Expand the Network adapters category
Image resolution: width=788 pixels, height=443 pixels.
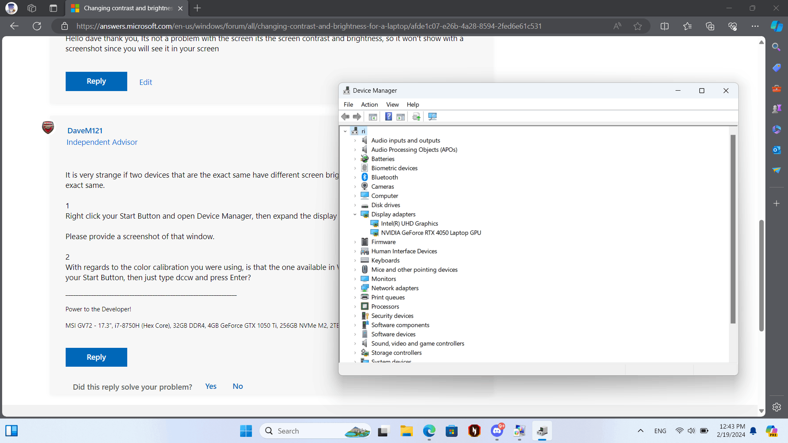[355, 288]
